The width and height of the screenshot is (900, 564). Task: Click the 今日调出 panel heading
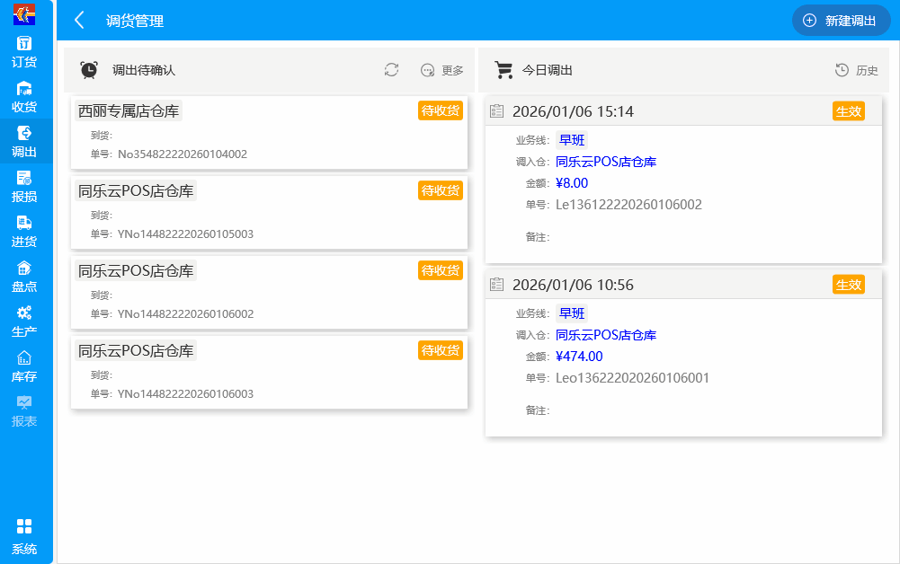click(x=547, y=70)
